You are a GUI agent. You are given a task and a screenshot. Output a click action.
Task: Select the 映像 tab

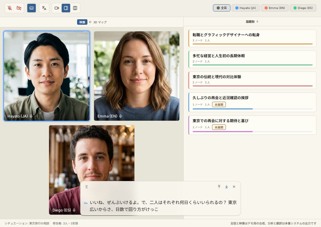click(82, 22)
